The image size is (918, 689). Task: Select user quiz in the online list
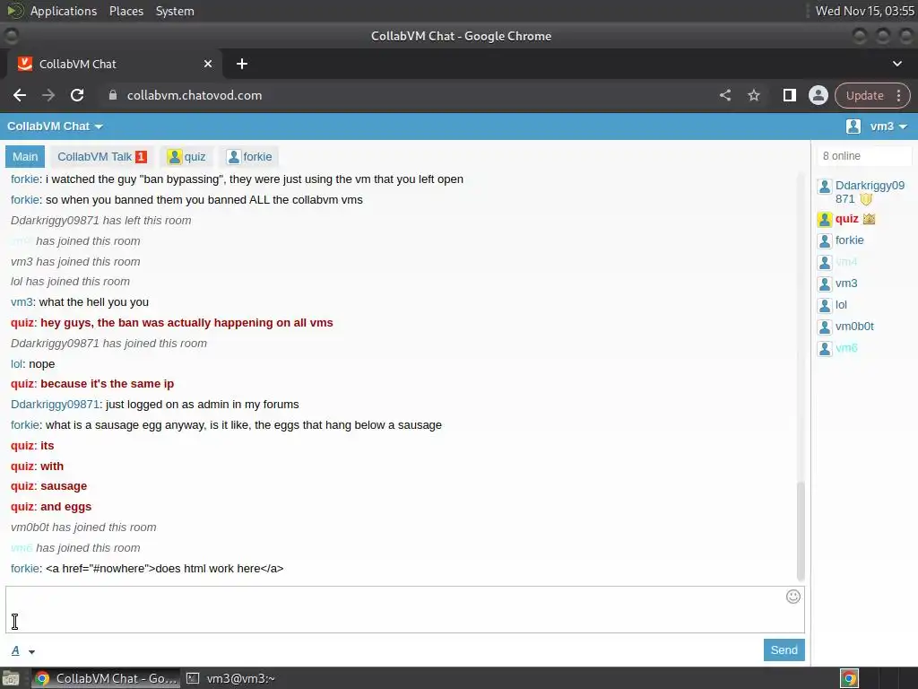point(846,219)
